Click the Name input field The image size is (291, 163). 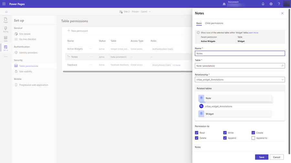(240, 53)
